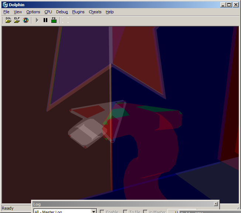Open the File menu
The width and height of the screenshot is (241, 213).
(6, 12)
